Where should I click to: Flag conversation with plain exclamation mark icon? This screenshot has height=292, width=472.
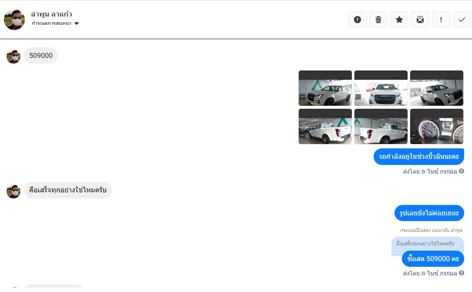(x=441, y=20)
